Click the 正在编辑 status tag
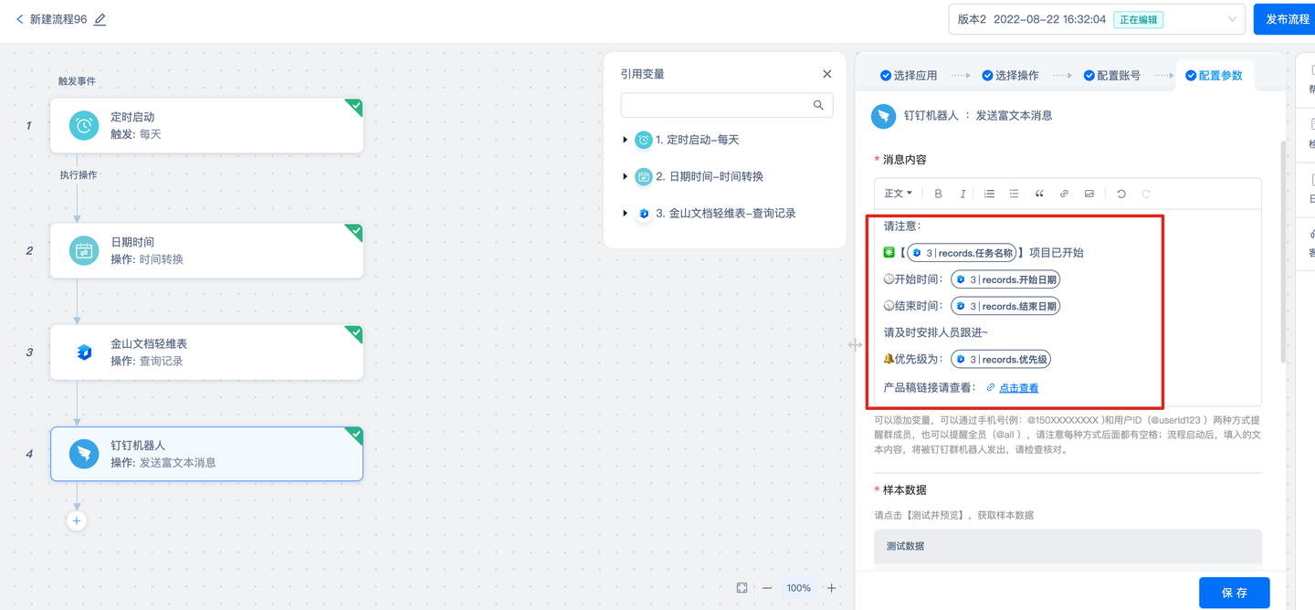Viewport: 1315px width, 610px height. pyautogui.click(x=1138, y=19)
